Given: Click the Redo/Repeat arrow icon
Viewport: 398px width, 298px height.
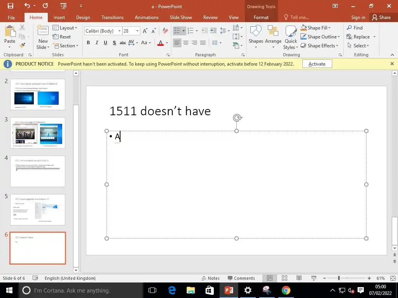Looking at the screenshot, I should (45, 5).
